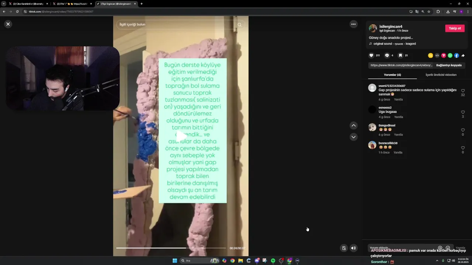Image resolution: width=472 pixels, height=265 pixels.
Task: Seek on the video progress bar
Action: [x=171, y=248]
